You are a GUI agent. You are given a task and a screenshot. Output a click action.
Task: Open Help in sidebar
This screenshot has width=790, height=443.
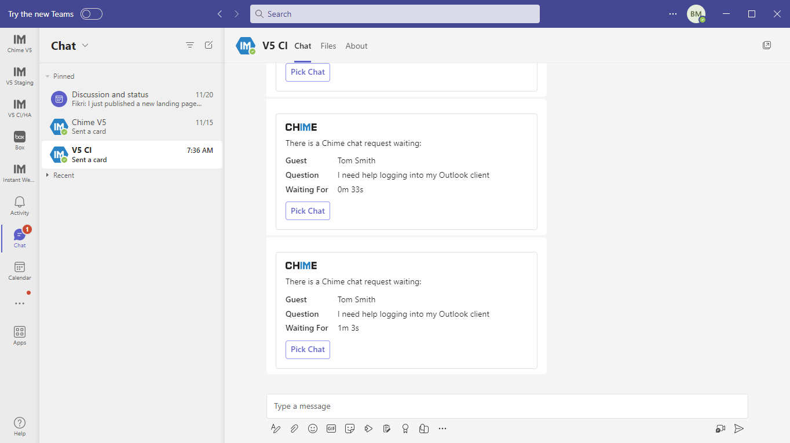coord(20,426)
